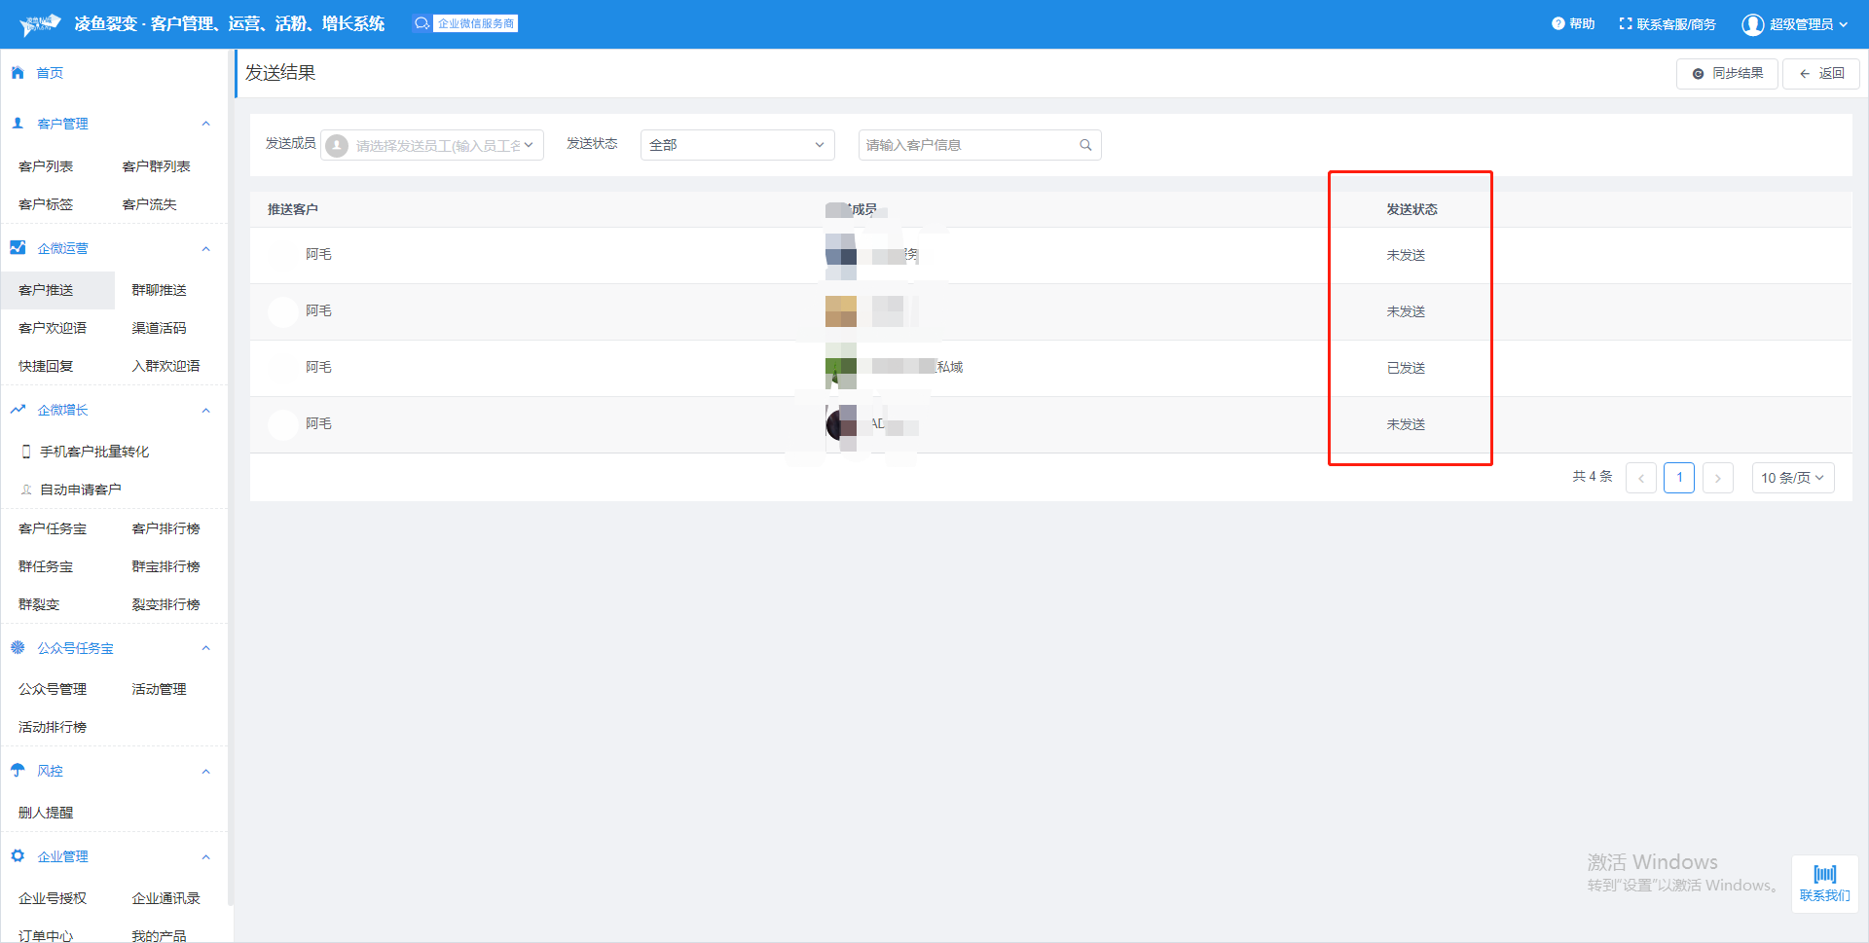The width and height of the screenshot is (1869, 943).
Task: Click the 返回 button
Action: click(x=1820, y=73)
